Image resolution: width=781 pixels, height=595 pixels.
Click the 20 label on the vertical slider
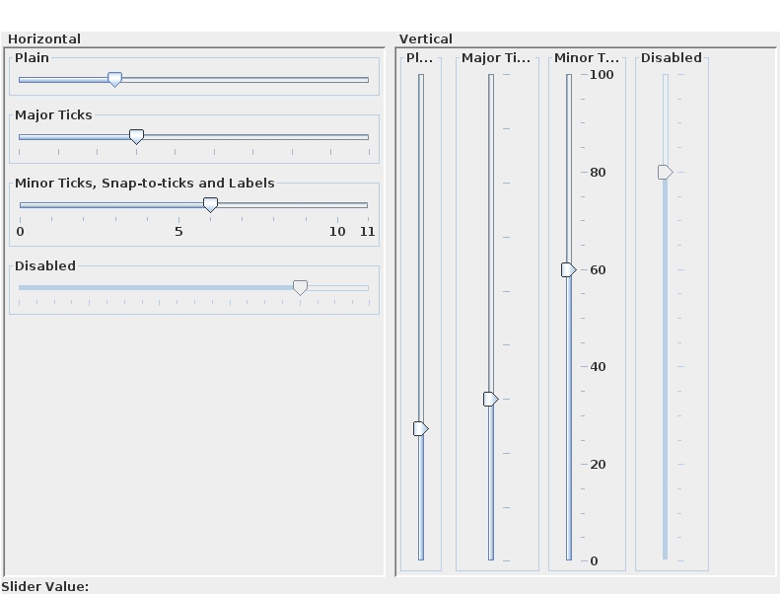[598, 465]
